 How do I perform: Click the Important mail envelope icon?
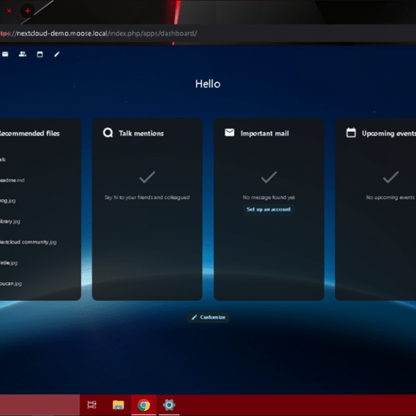[x=230, y=132]
